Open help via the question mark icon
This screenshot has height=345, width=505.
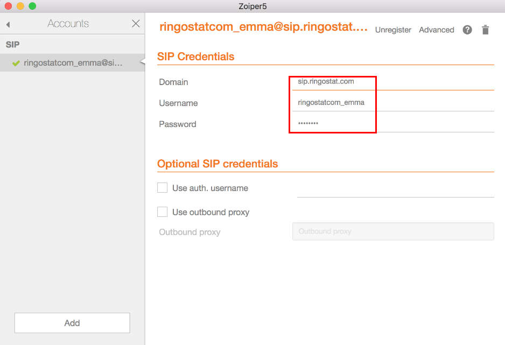point(467,30)
